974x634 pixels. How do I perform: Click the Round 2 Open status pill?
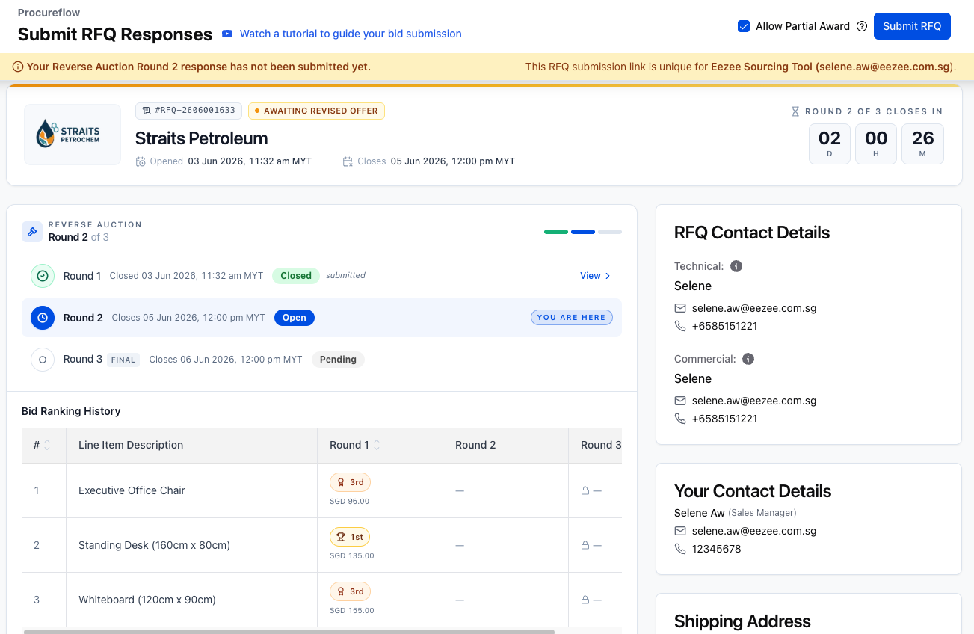(295, 318)
